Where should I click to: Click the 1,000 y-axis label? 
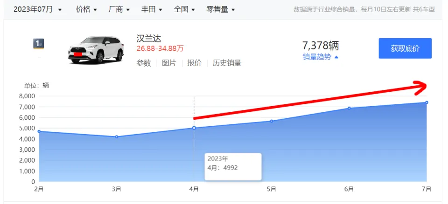click(27, 171)
